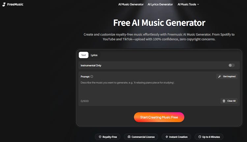
Task: Click Start Creating Music Free button
Action: coord(159,117)
